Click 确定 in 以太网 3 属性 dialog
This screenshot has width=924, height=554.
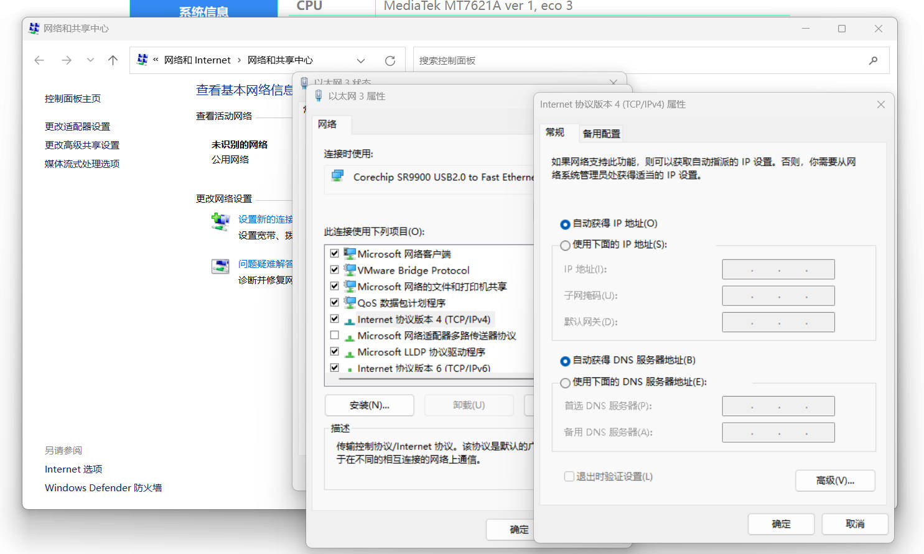511,530
